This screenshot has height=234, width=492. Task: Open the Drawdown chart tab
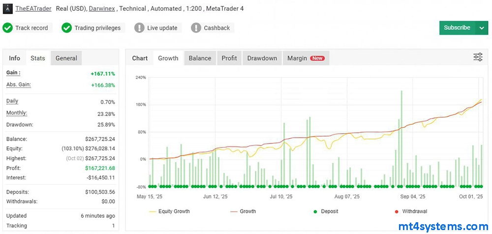[262, 58]
